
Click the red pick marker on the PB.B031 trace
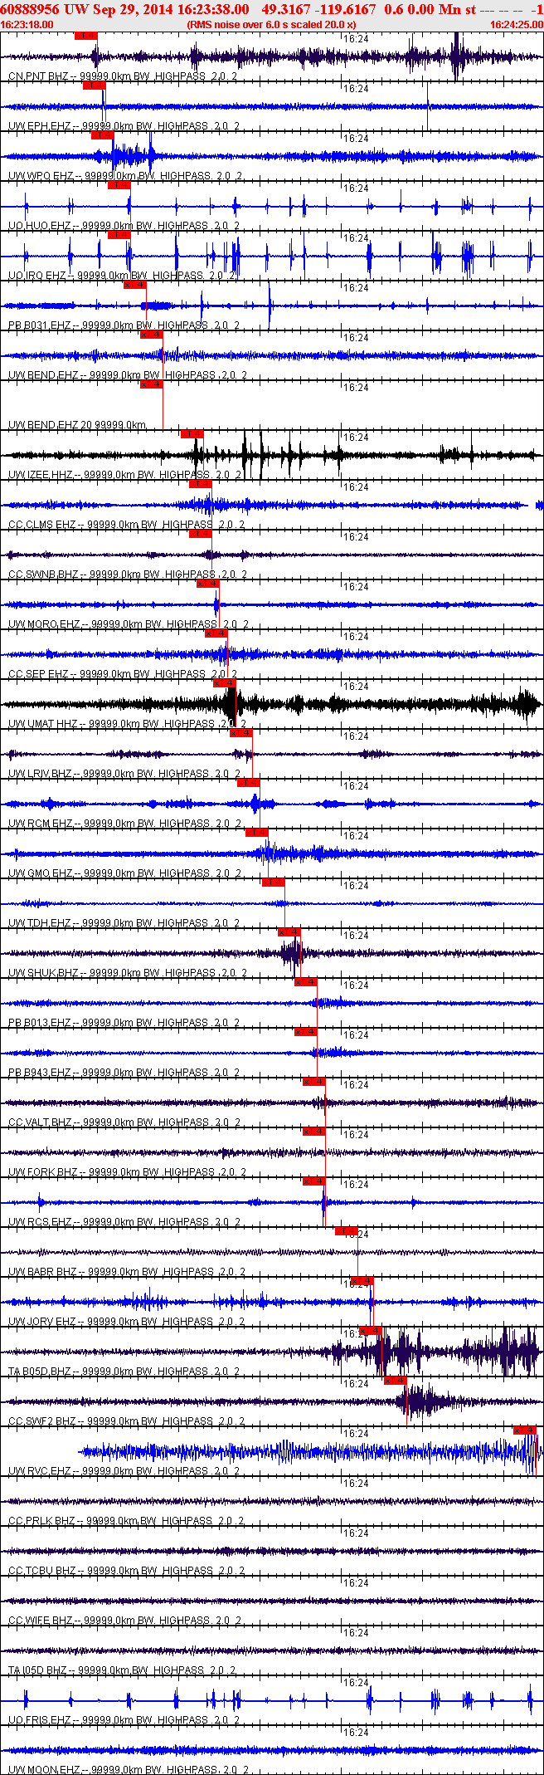135,285
